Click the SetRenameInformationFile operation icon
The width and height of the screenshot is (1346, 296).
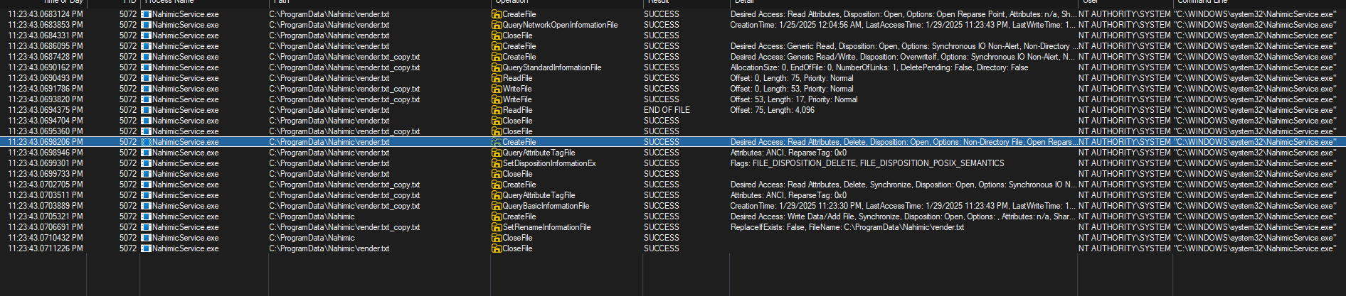pos(497,227)
